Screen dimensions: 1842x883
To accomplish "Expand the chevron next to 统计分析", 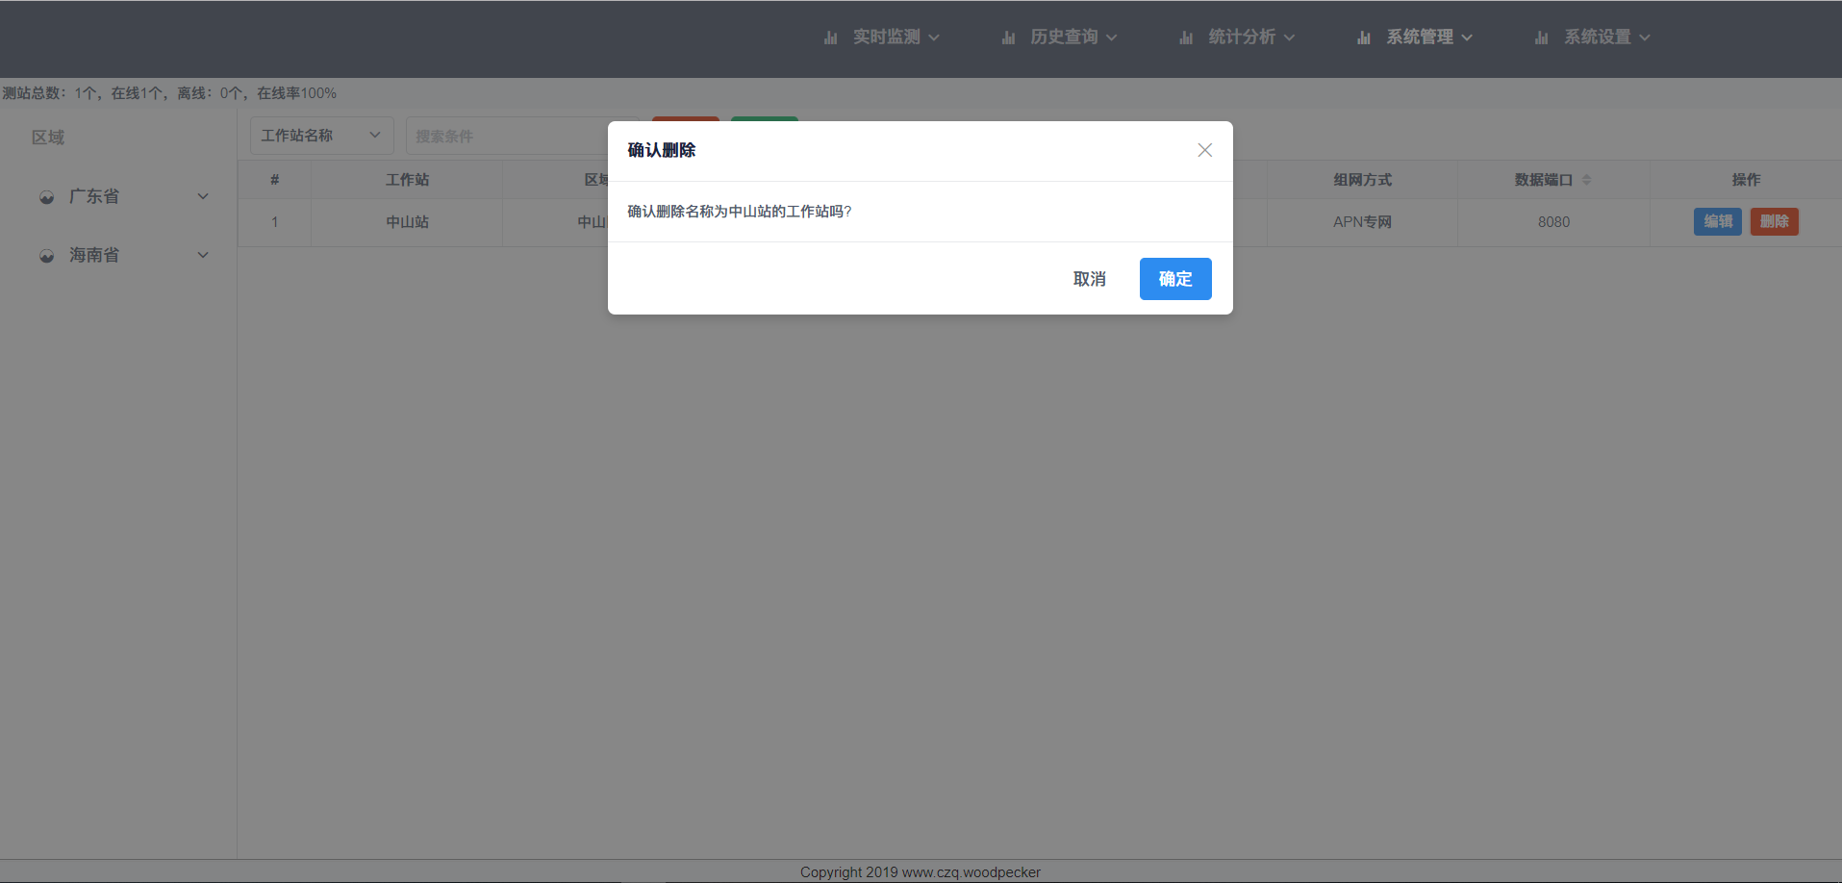I will [x=1289, y=38].
